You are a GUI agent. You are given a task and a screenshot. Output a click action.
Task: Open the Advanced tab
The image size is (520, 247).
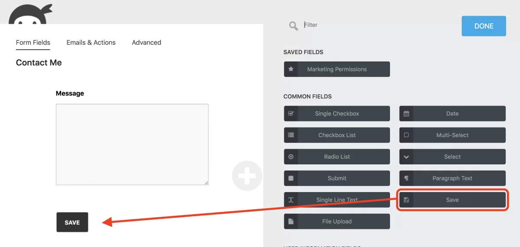pyautogui.click(x=146, y=42)
